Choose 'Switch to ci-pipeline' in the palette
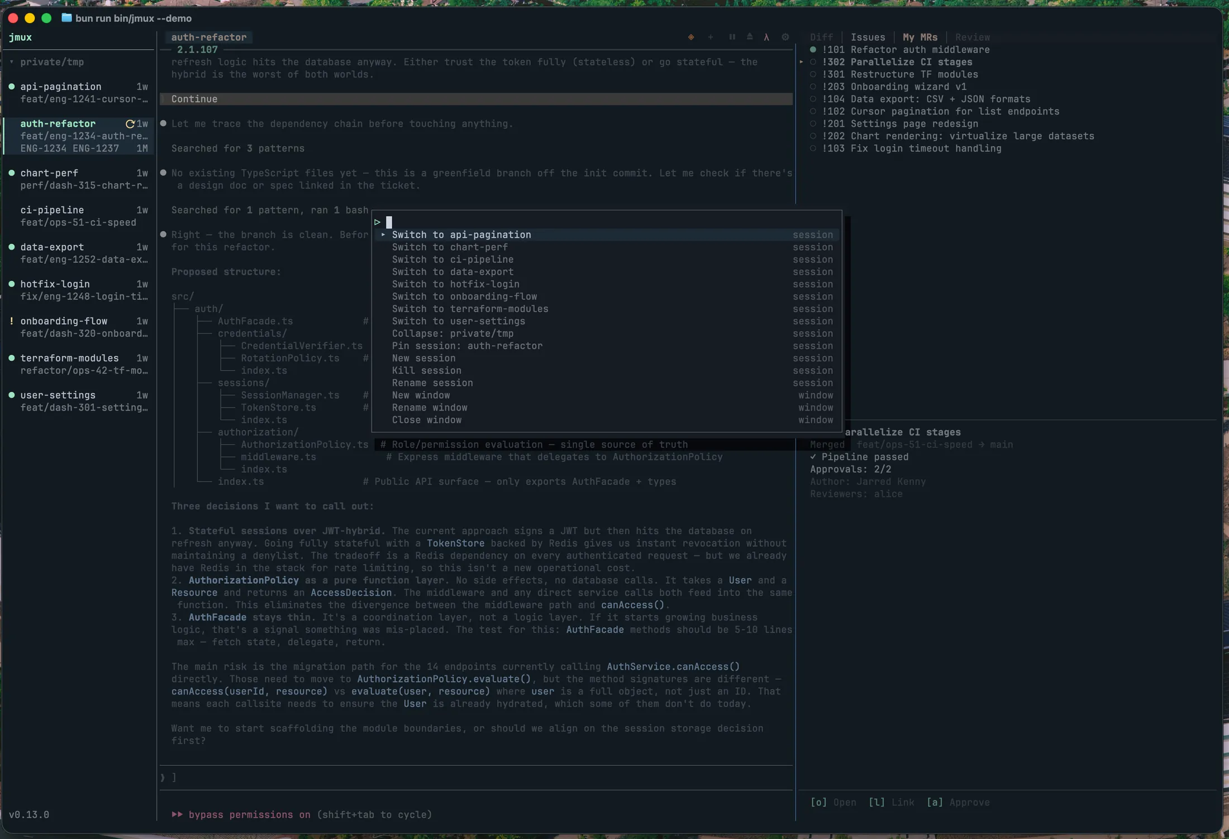1229x839 pixels. tap(606, 259)
